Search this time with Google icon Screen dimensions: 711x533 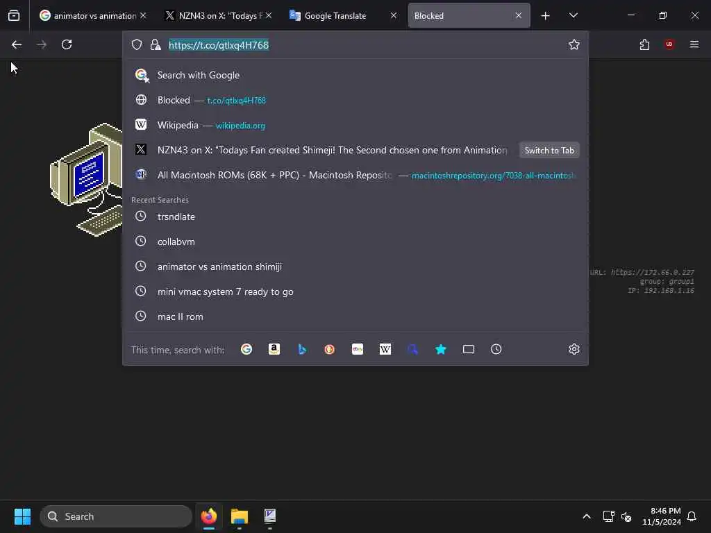point(246,350)
